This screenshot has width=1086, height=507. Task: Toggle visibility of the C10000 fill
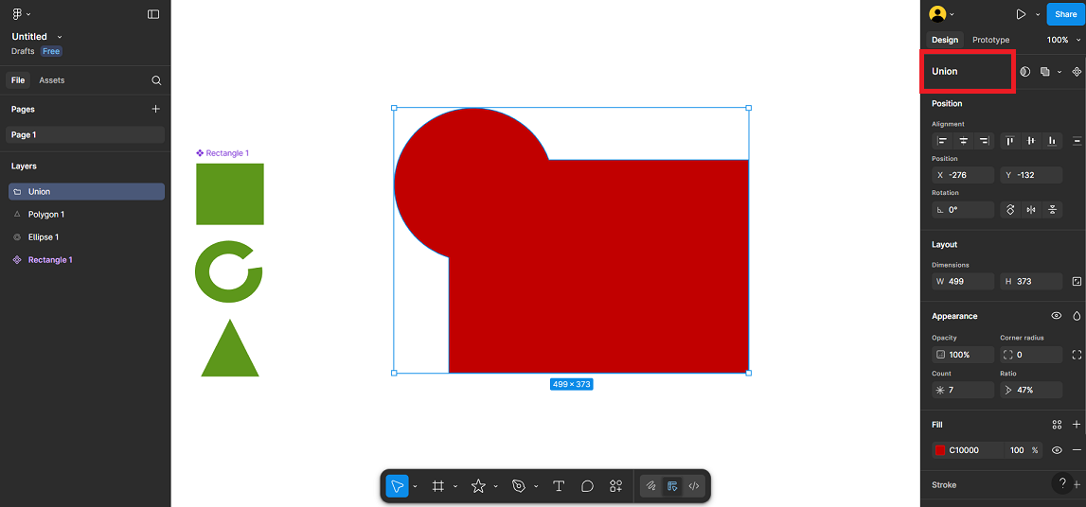[x=1057, y=450]
